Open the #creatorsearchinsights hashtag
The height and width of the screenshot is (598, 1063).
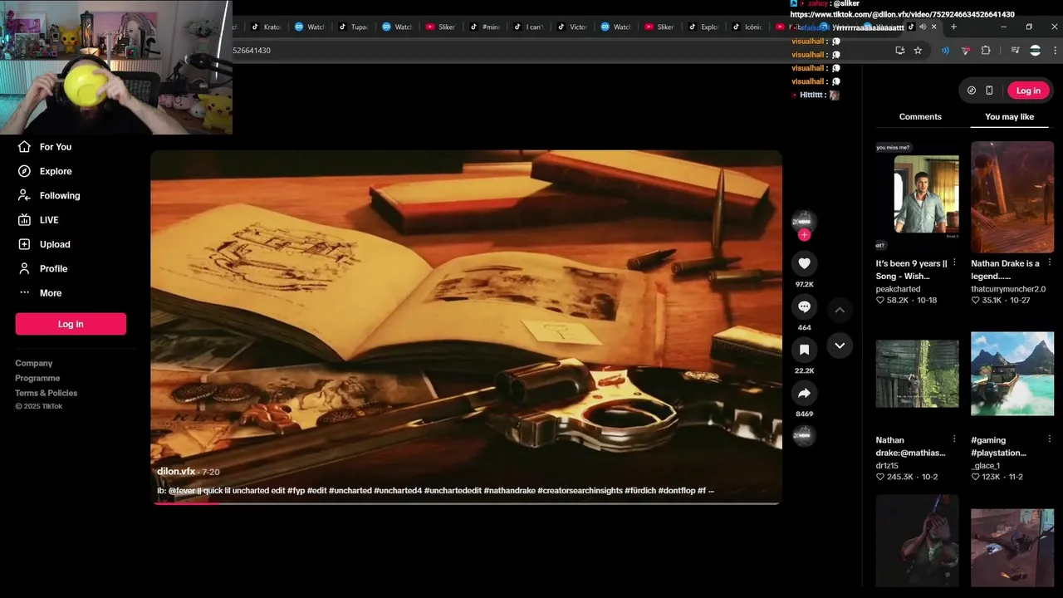(x=580, y=491)
